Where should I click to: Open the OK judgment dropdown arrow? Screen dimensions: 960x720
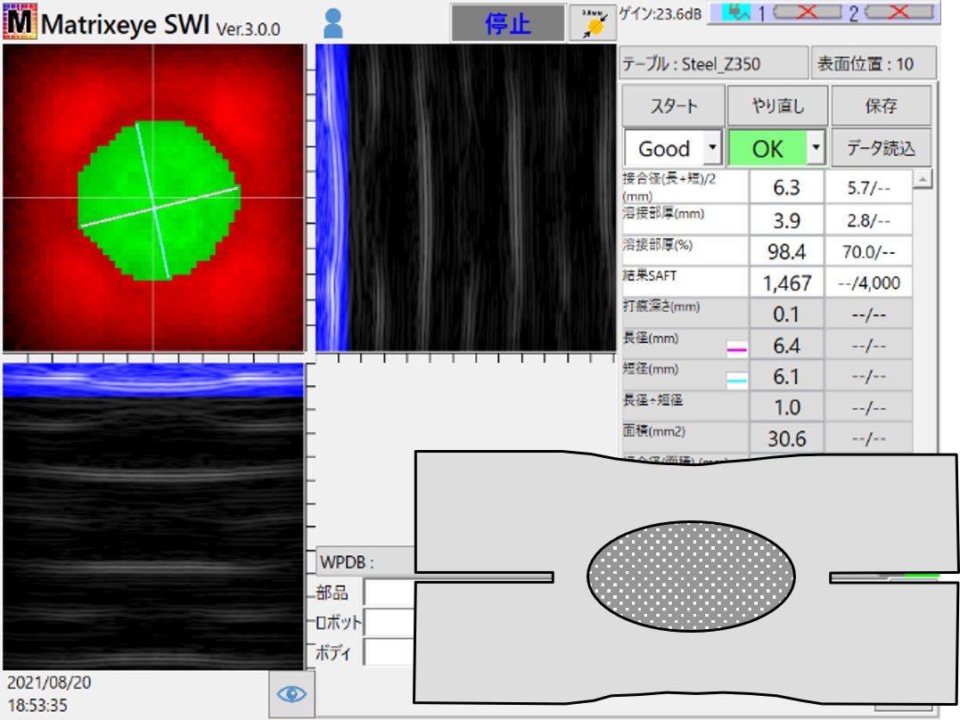(816, 148)
